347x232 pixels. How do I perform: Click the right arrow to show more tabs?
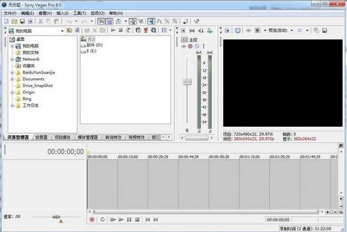coord(169,137)
